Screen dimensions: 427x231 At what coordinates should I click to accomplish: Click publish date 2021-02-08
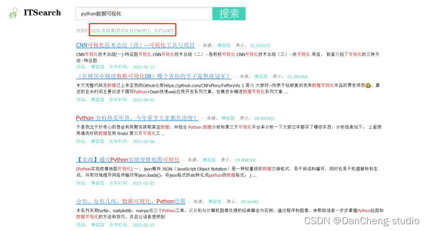tap(144, 142)
